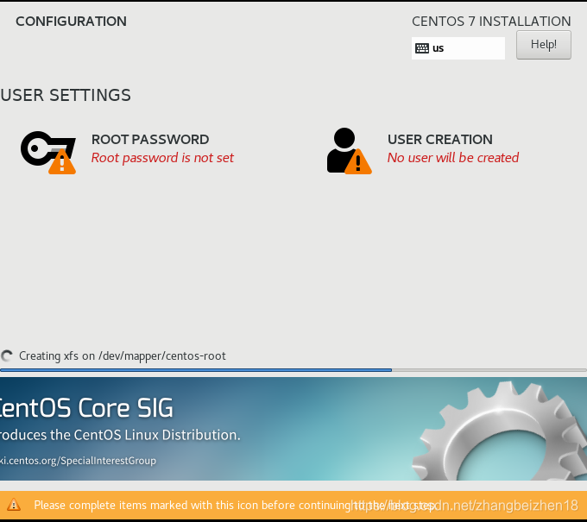Click 'Creating xfs on /dev/mapper/centos-root' status
The image size is (587, 522).
(x=123, y=355)
